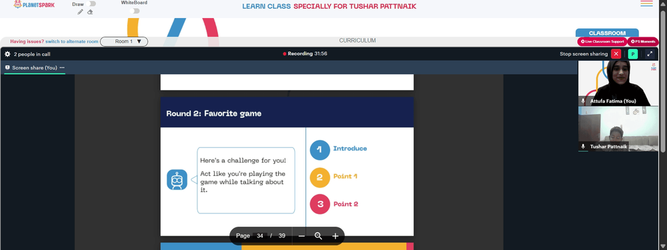Click the robot icon on slide
667x250 pixels.
point(177,180)
